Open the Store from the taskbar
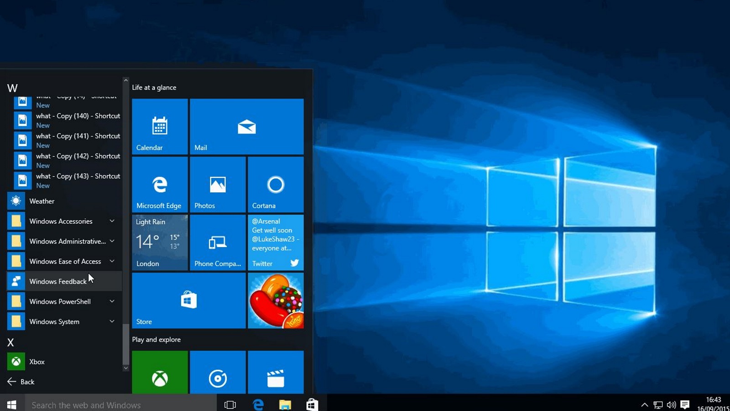 (312, 405)
